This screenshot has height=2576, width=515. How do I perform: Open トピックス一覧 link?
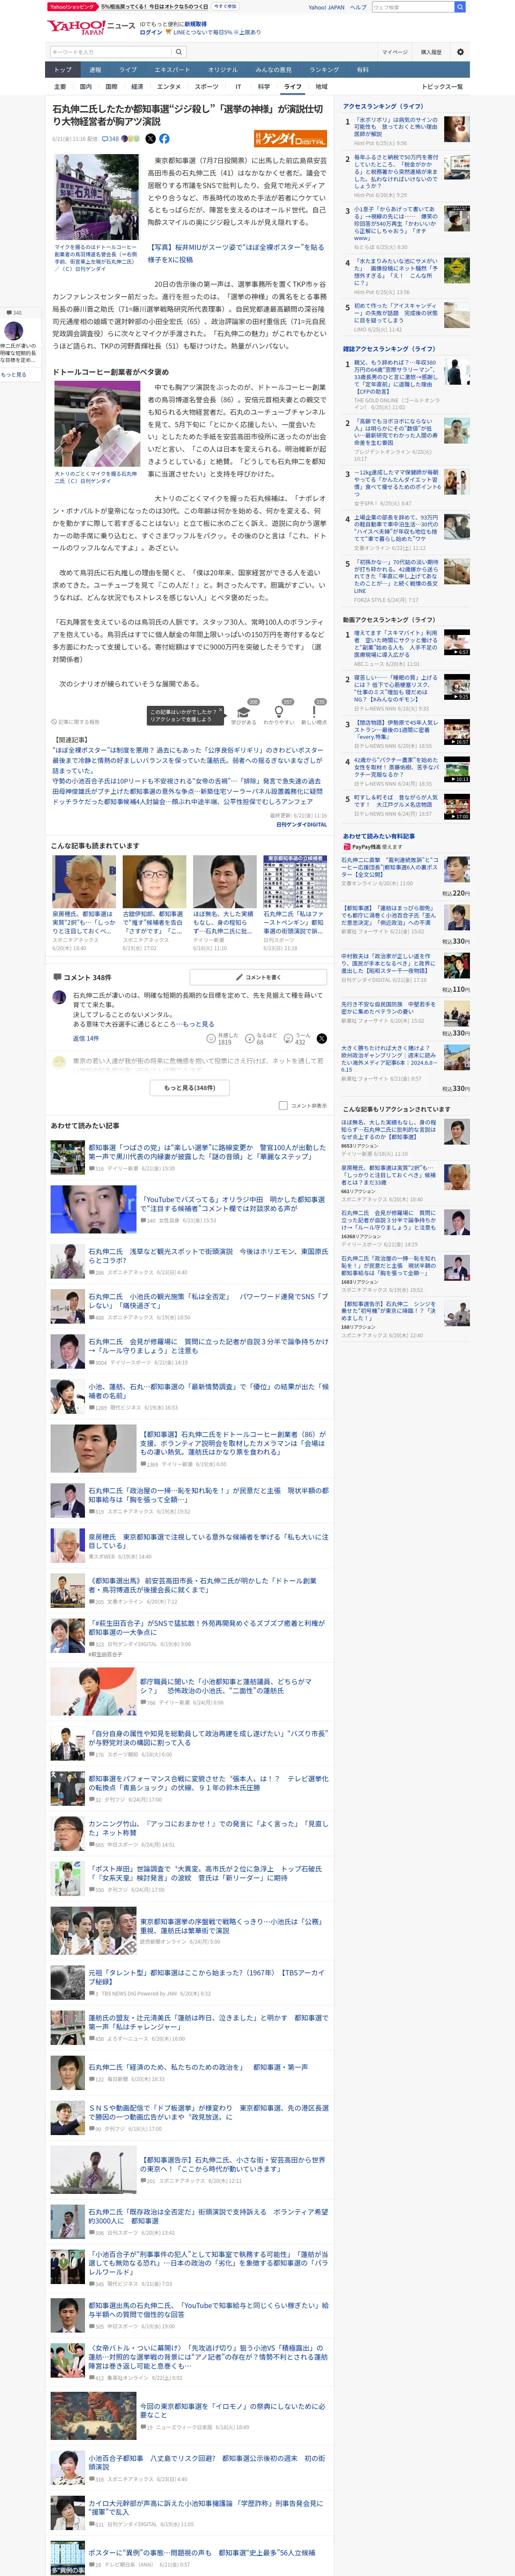pos(441,87)
